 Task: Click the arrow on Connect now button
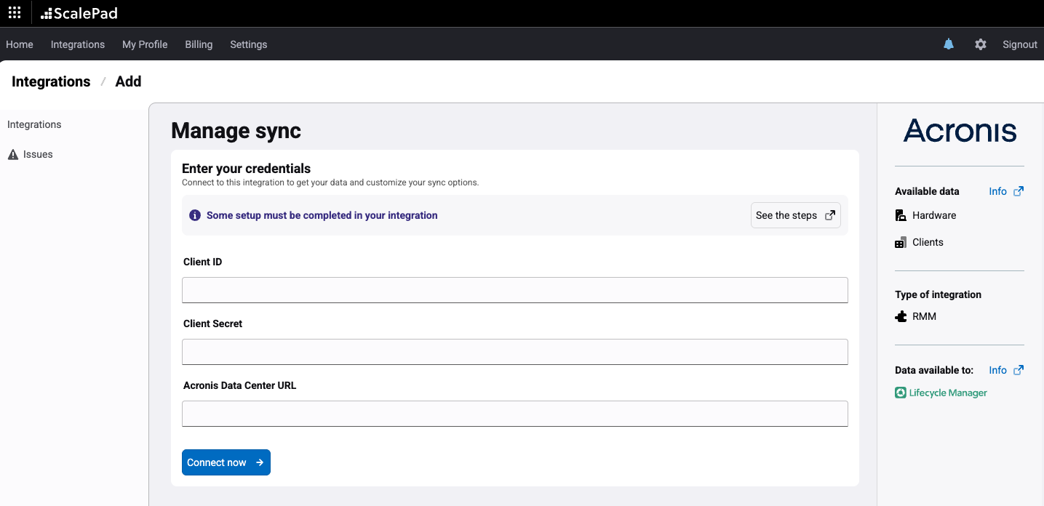point(260,462)
